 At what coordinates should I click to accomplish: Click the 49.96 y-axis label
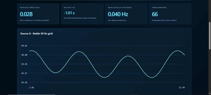[x=24, y=82]
